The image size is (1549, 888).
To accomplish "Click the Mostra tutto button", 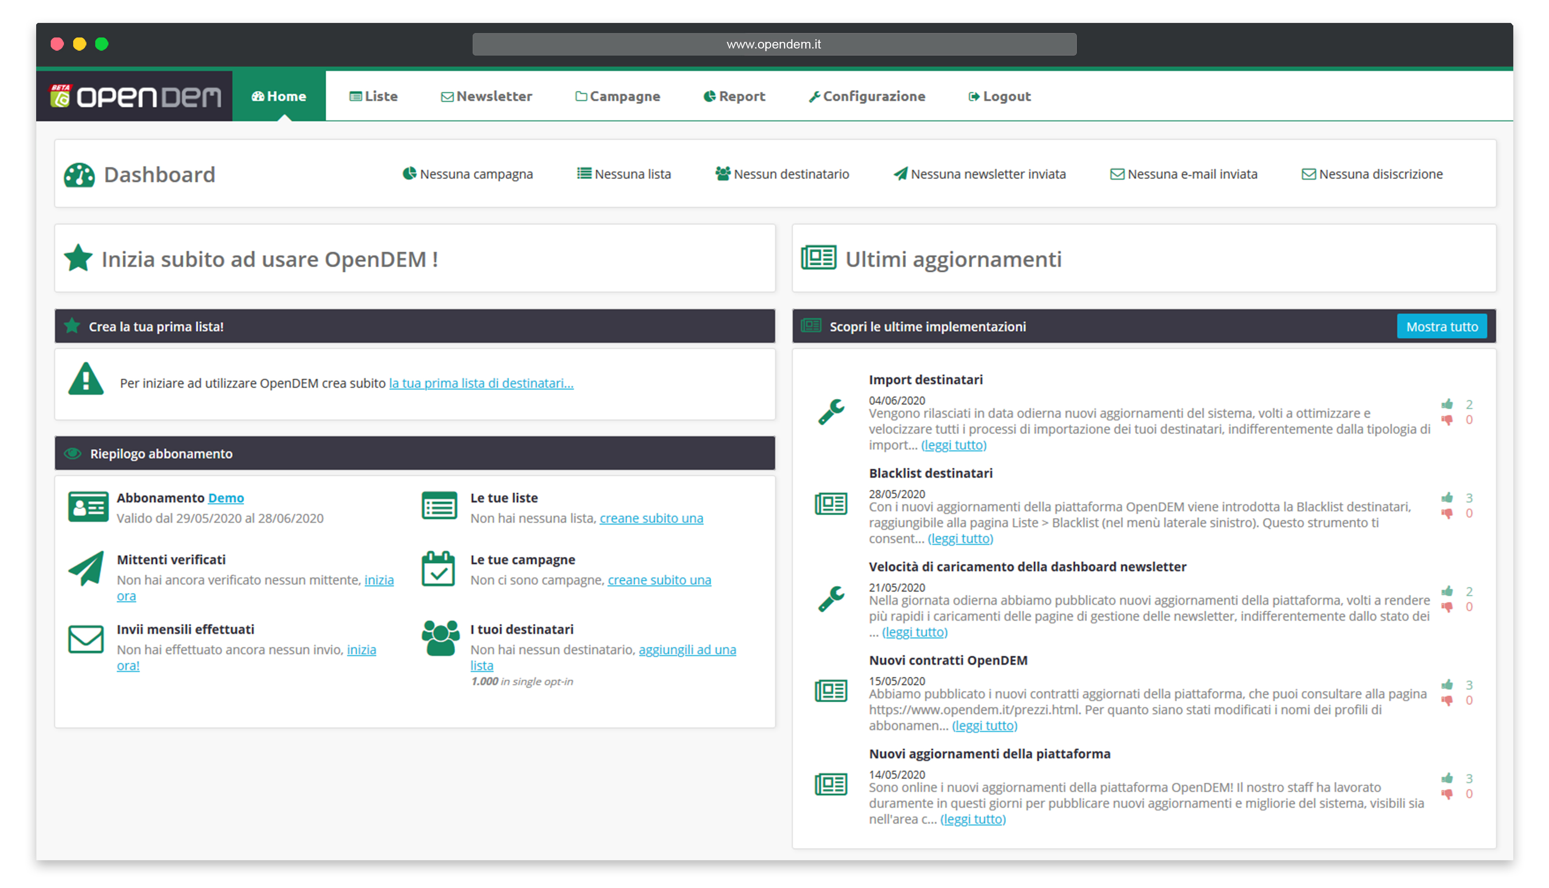I will (x=1442, y=327).
